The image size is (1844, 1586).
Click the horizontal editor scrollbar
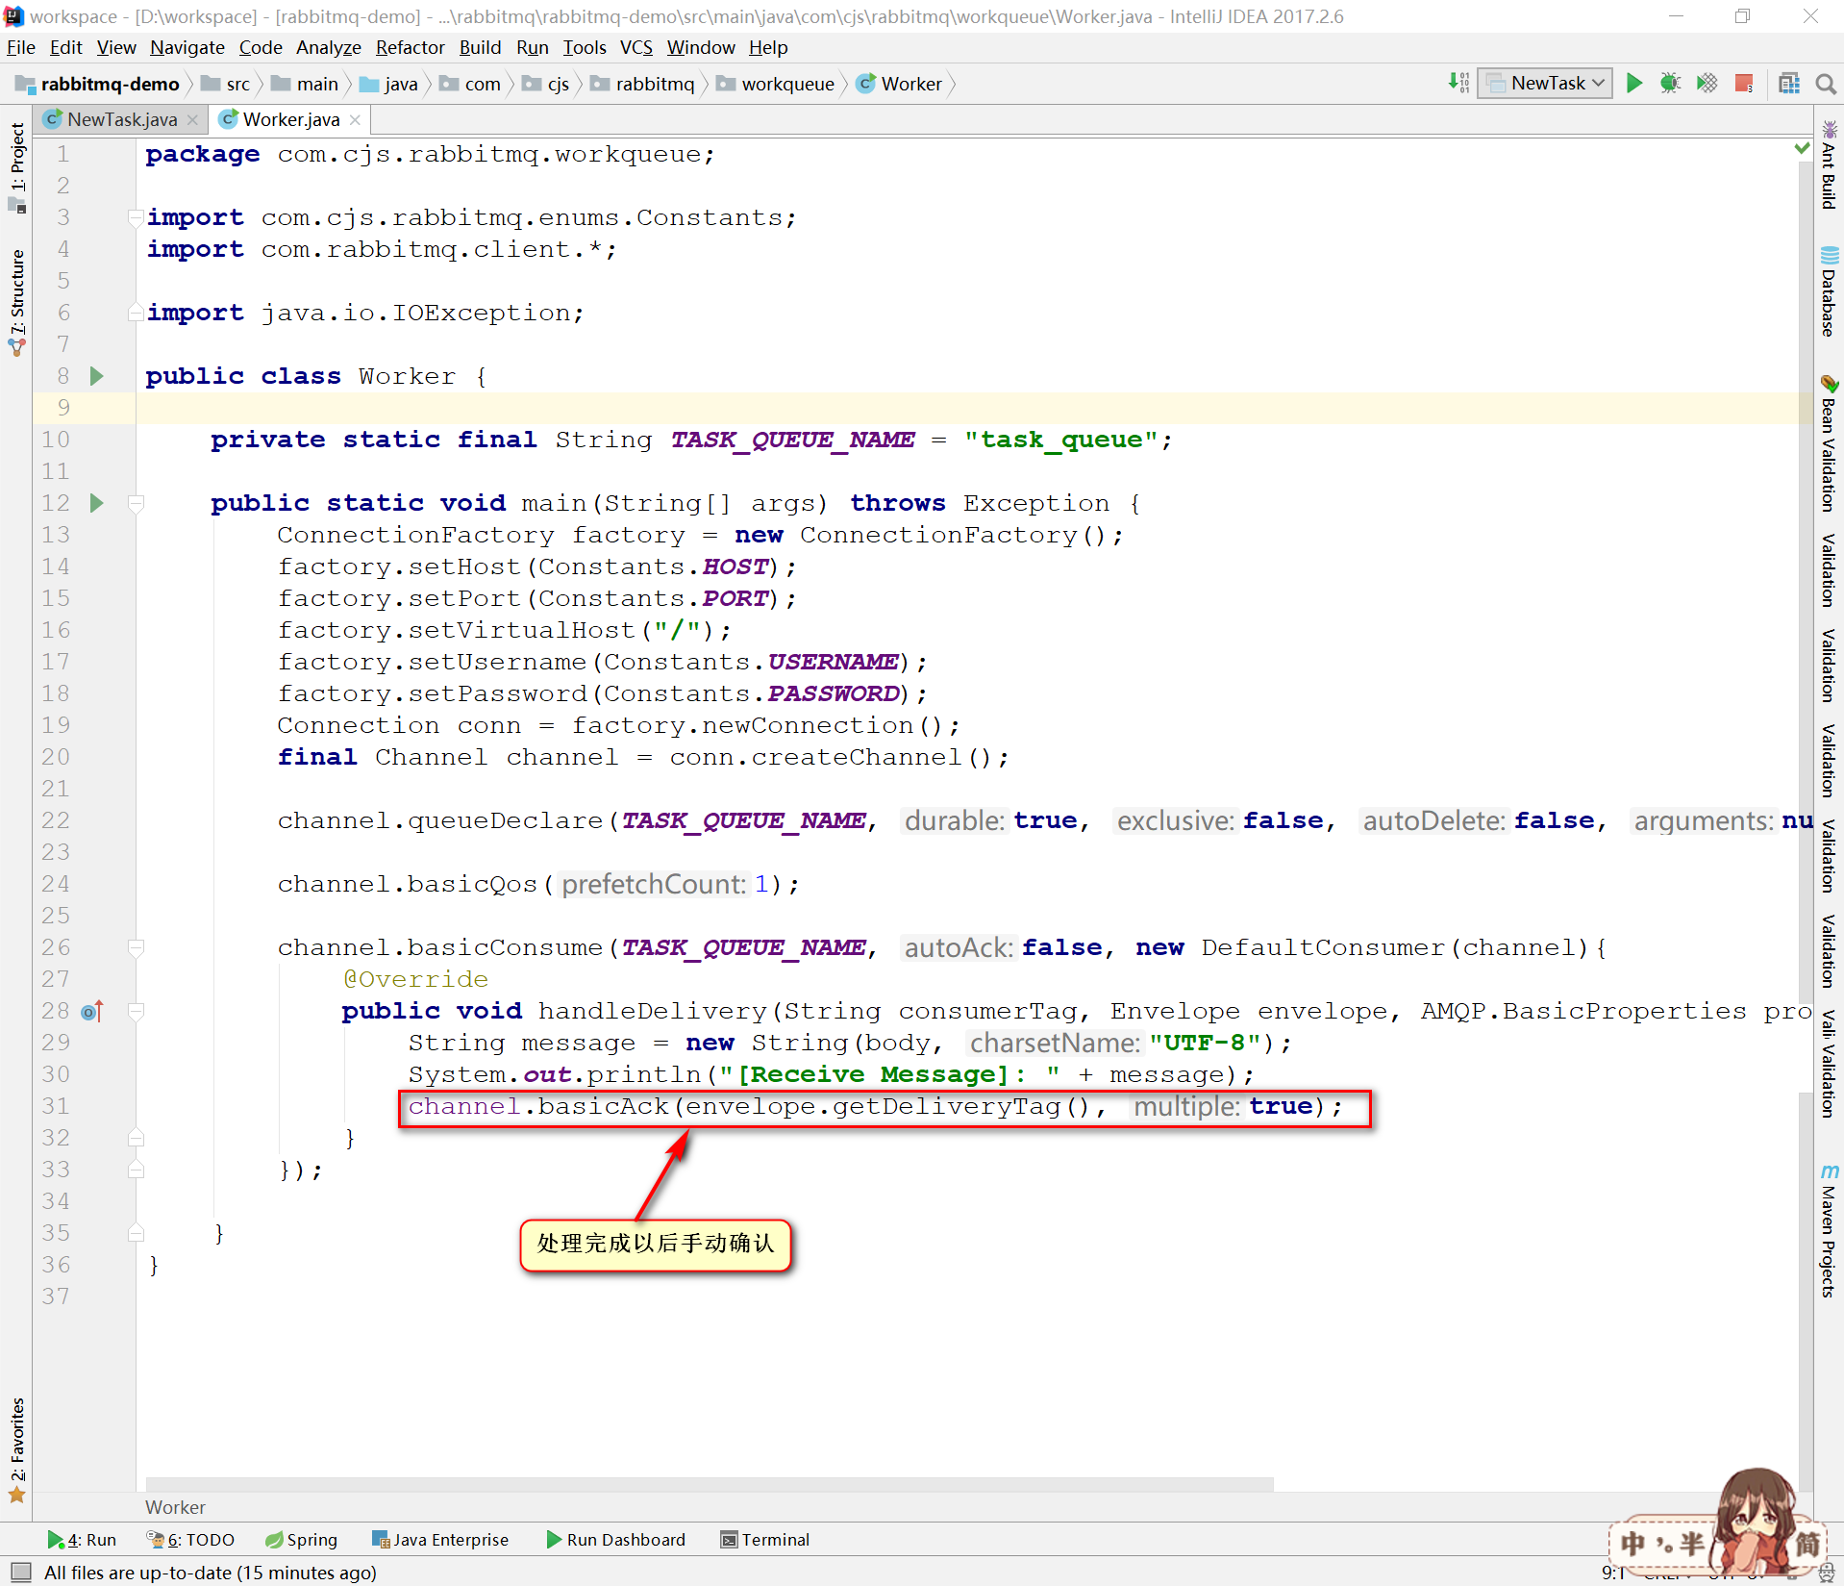click(x=710, y=1484)
